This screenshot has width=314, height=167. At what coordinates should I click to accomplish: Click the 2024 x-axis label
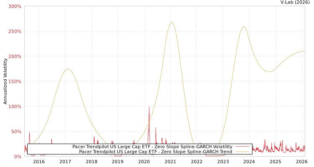click(x=249, y=162)
